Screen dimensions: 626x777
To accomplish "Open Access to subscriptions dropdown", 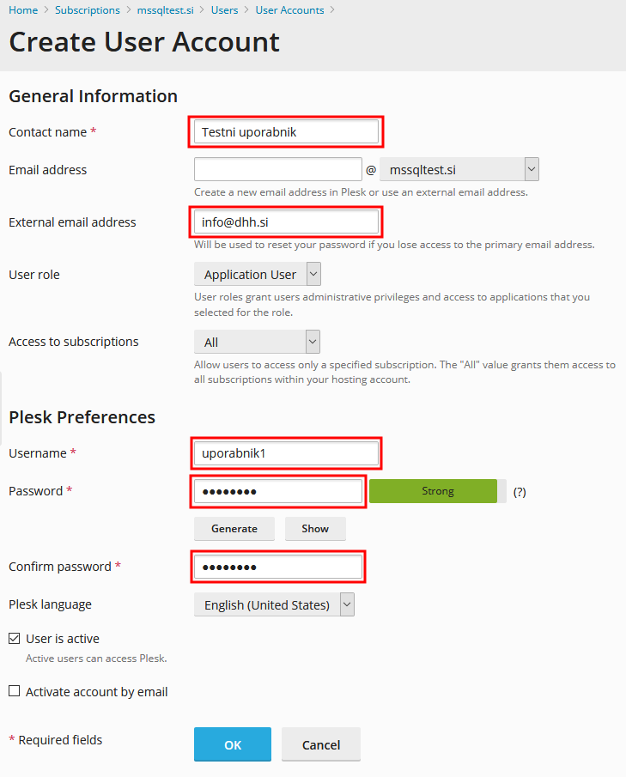I will 257,342.
